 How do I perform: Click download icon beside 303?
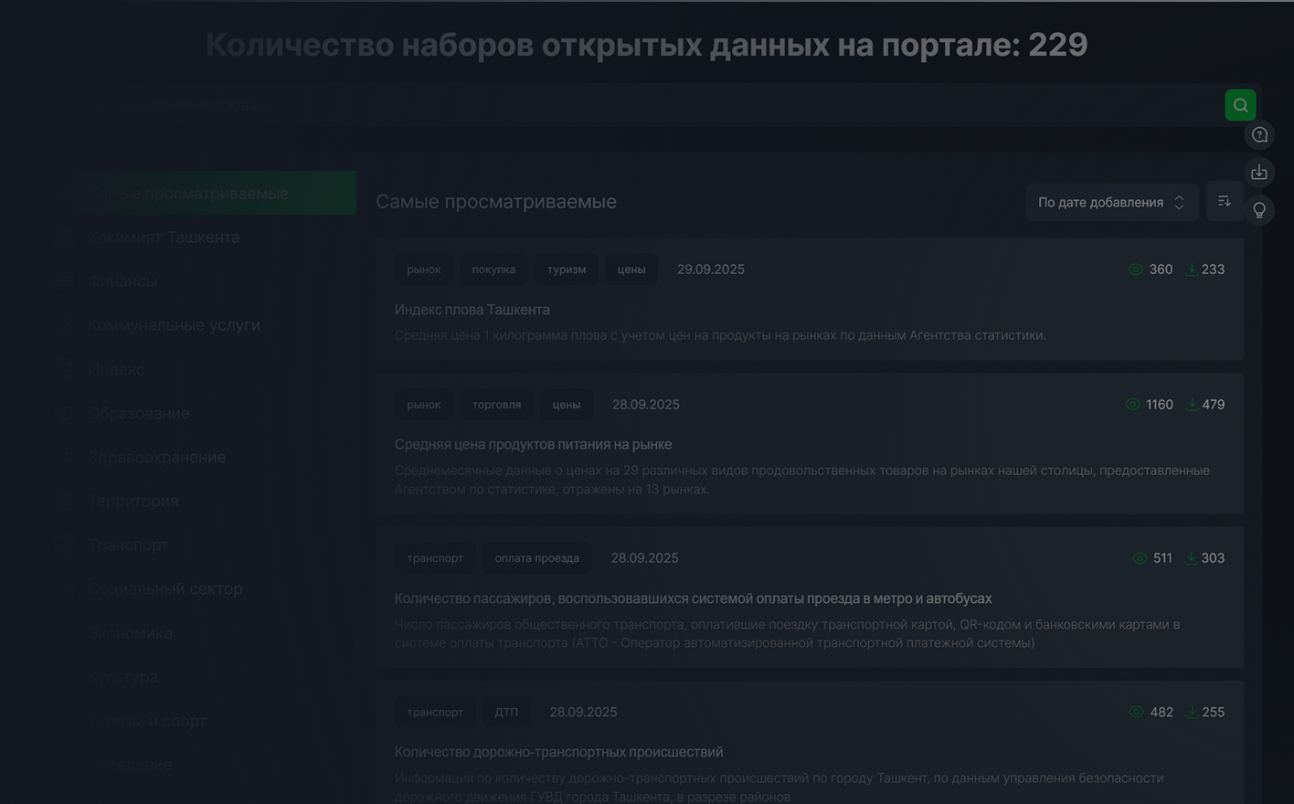coord(1191,558)
